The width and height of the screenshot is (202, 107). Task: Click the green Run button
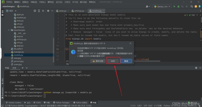[x=174, y=6]
